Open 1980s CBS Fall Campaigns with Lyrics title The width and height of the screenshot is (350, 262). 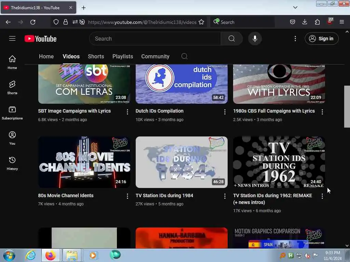(x=274, y=111)
